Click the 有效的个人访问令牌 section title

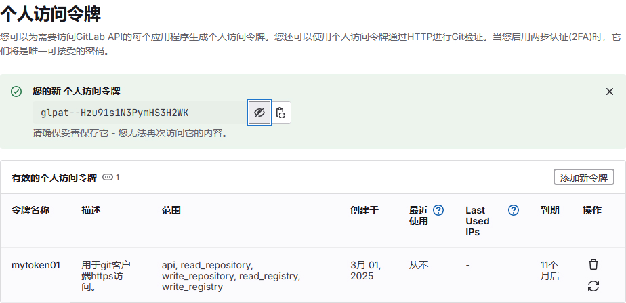54,178
